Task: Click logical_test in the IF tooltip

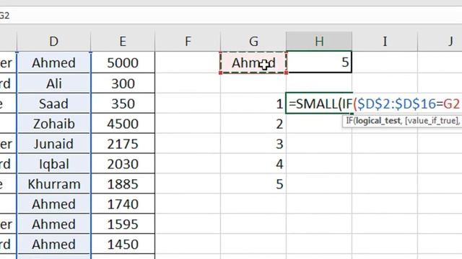Action: 378,120
